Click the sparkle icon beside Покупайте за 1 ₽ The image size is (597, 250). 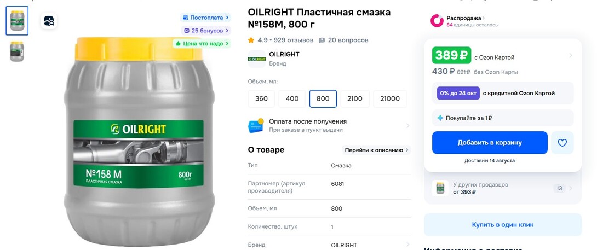pyautogui.click(x=440, y=118)
